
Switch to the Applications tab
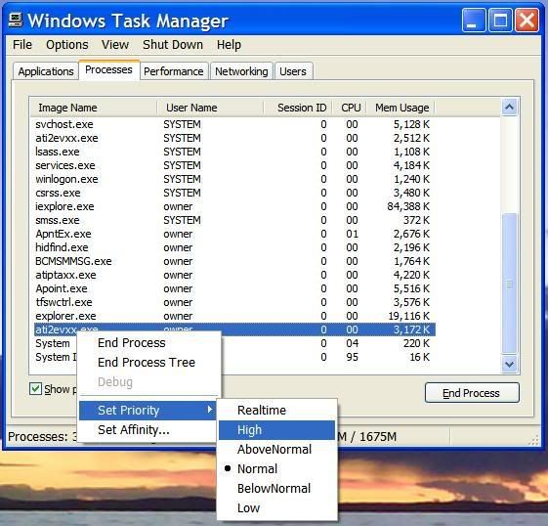pyautogui.click(x=46, y=71)
